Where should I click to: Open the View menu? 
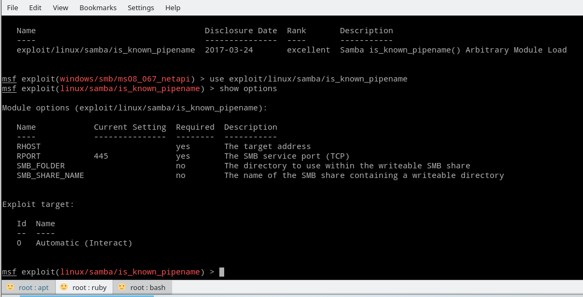[x=60, y=8]
